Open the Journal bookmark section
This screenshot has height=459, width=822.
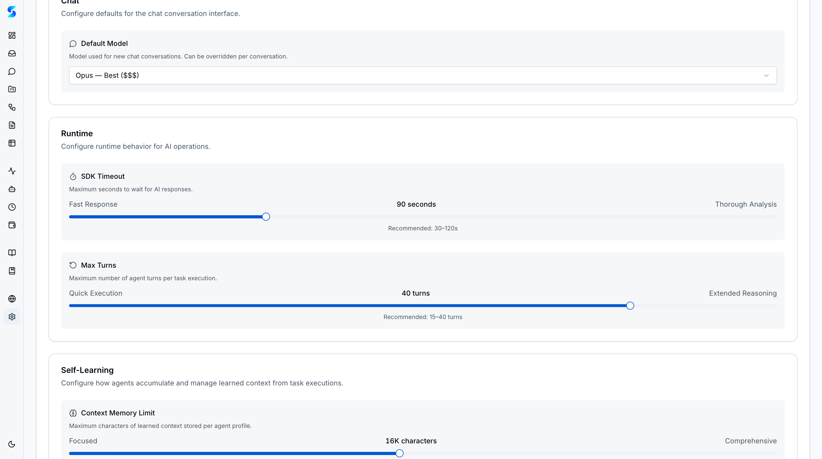[x=12, y=271]
